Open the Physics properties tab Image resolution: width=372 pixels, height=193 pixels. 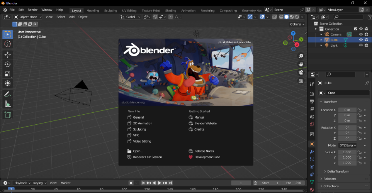312,167
